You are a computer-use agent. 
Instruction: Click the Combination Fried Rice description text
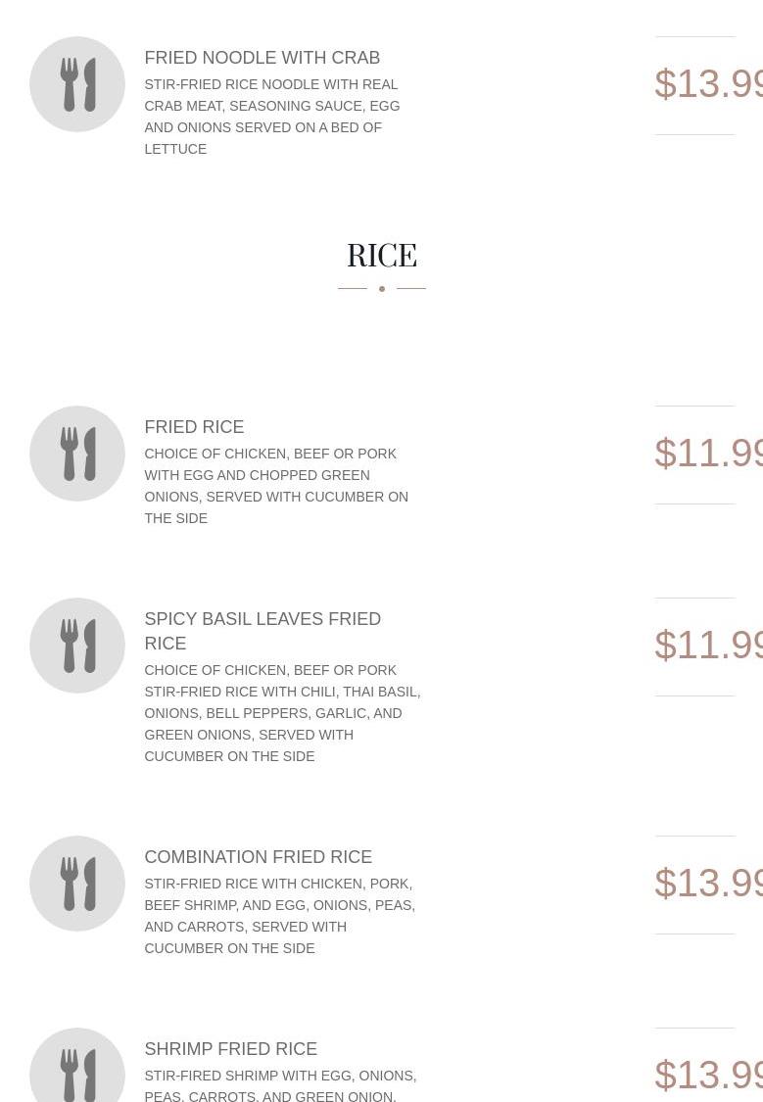pos(279,916)
